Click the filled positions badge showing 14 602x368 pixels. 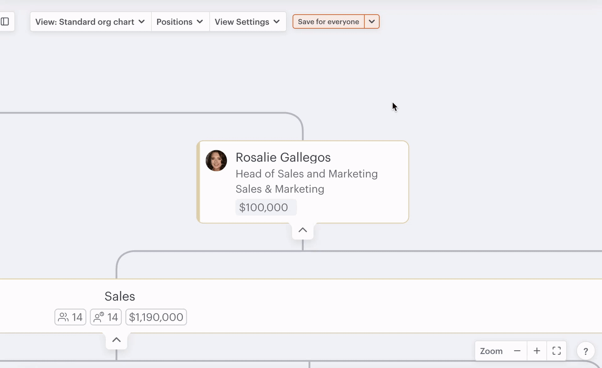click(x=105, y=317)
